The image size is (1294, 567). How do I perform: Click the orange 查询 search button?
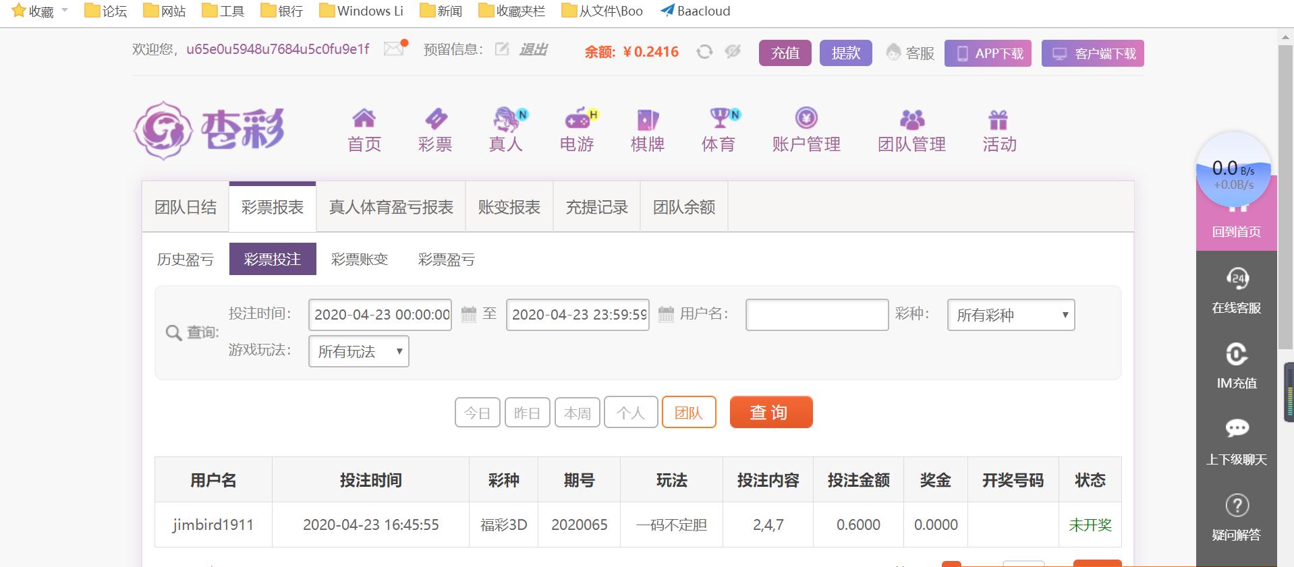[x=771, y=412]
